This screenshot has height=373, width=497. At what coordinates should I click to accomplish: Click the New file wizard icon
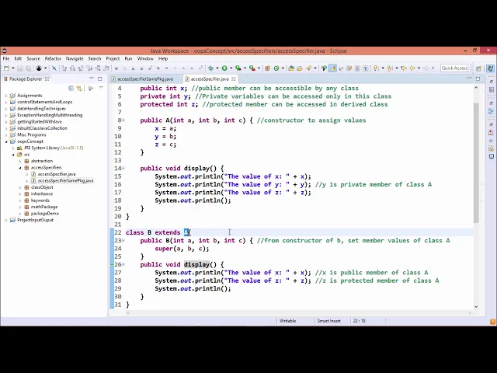pyautogui.click(x=6, y=68)
